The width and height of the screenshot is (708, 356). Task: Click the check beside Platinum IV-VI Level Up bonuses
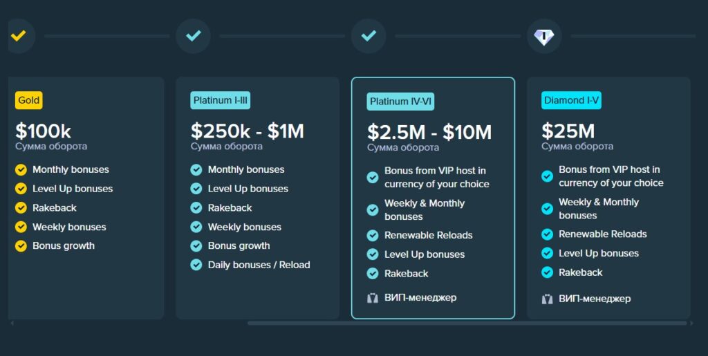pos(373,254)
